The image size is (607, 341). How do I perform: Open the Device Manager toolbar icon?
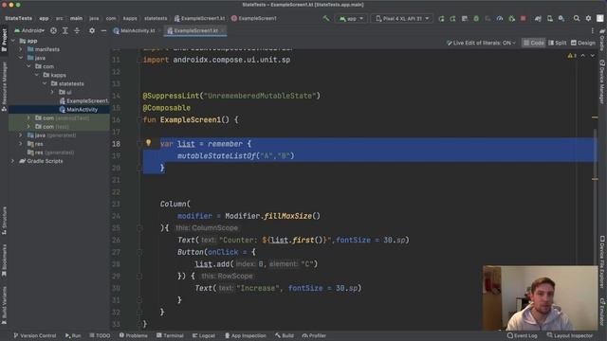point(550,19)
